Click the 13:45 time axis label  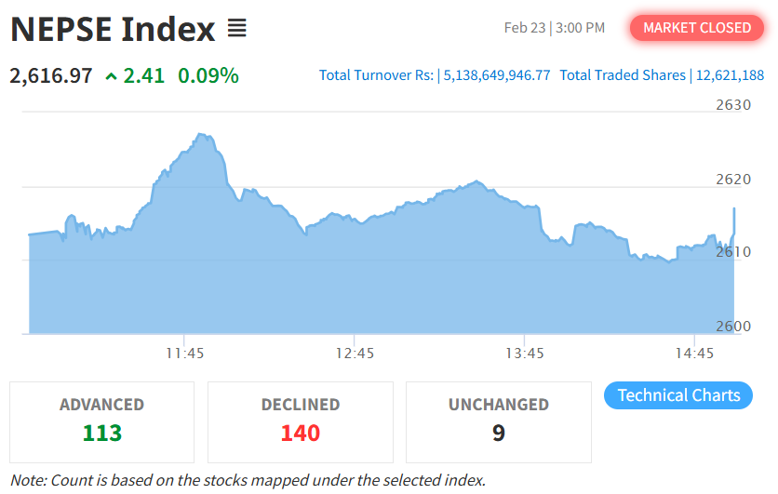pos(525,354)
